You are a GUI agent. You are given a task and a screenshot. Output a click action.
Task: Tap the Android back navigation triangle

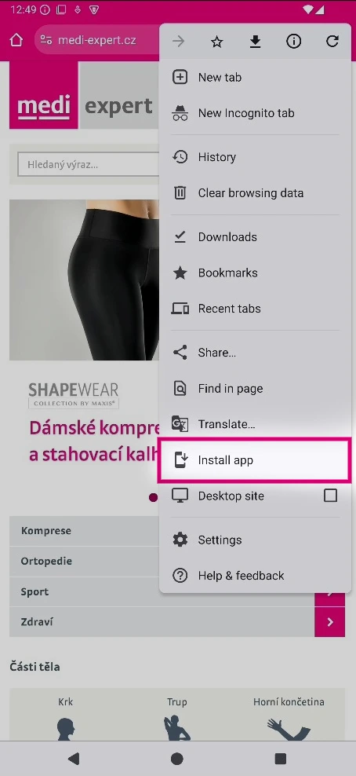tap(74, 758)
